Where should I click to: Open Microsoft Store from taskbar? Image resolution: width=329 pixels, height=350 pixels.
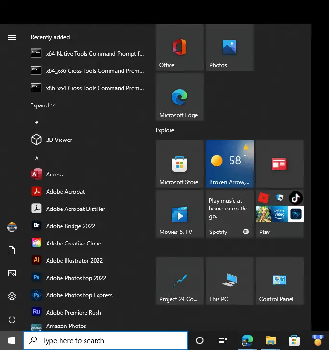coord(294,340)
